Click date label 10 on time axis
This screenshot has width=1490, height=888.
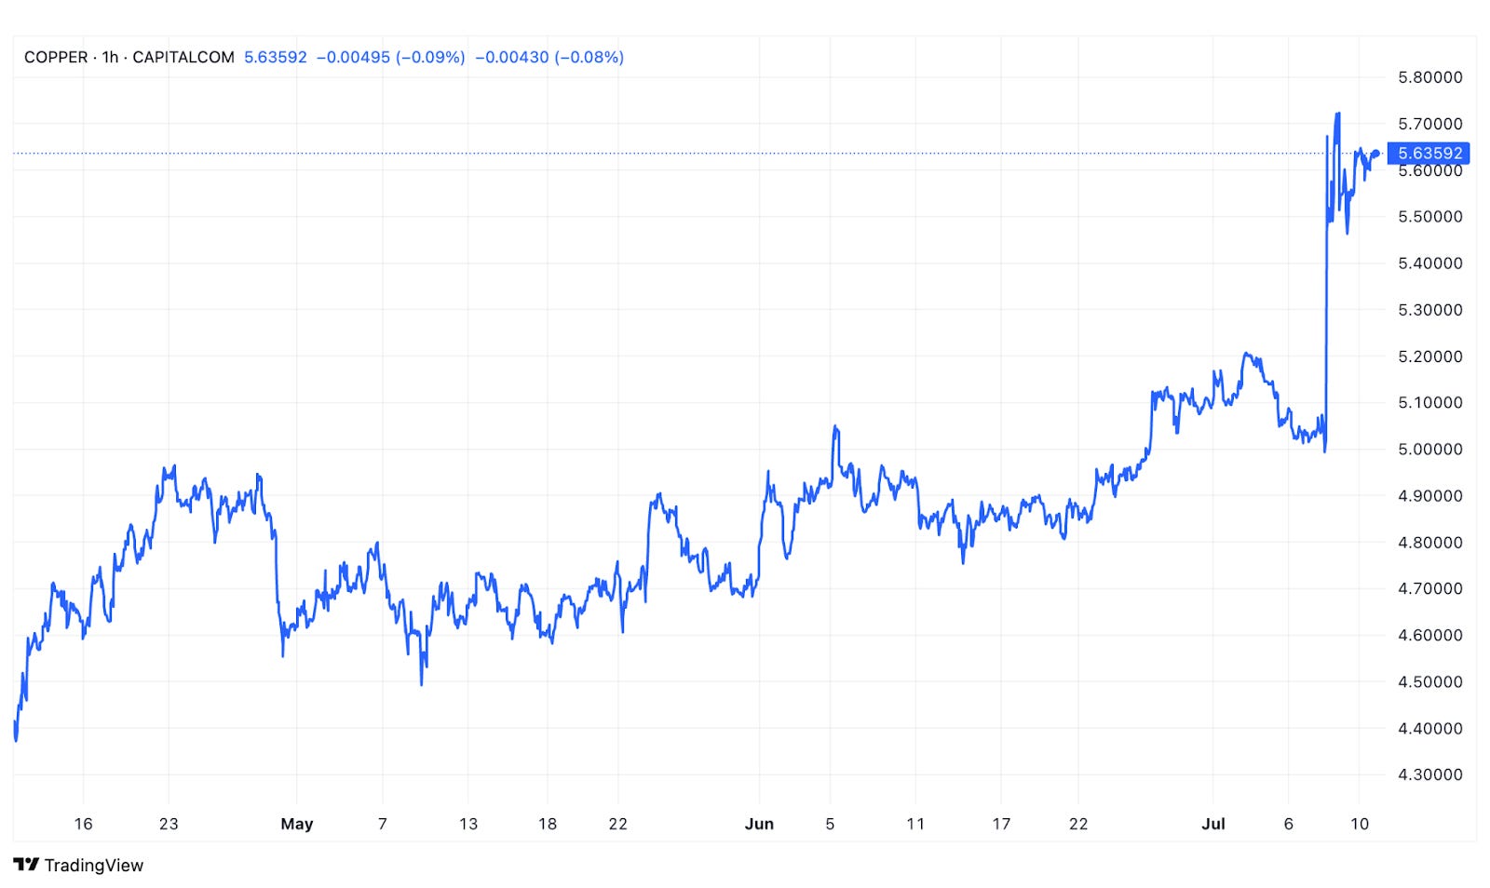1360,825
